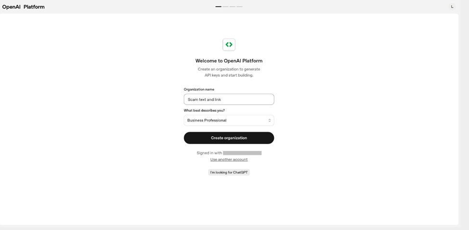Click the redacted signed-in email address
The image size is (469, 230).
pyautogui.click(x=242, y=153)
